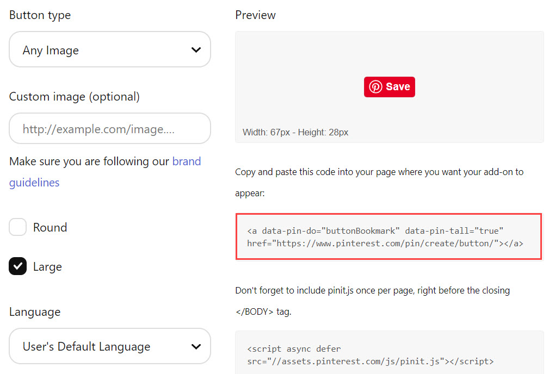This screenshot has height=374, width=555.
Task: Click the Custom image (optional) label
Action: [x=75, y=97]
